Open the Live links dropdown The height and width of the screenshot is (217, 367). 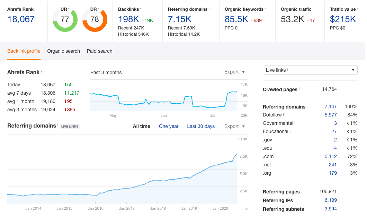[310, 70]
